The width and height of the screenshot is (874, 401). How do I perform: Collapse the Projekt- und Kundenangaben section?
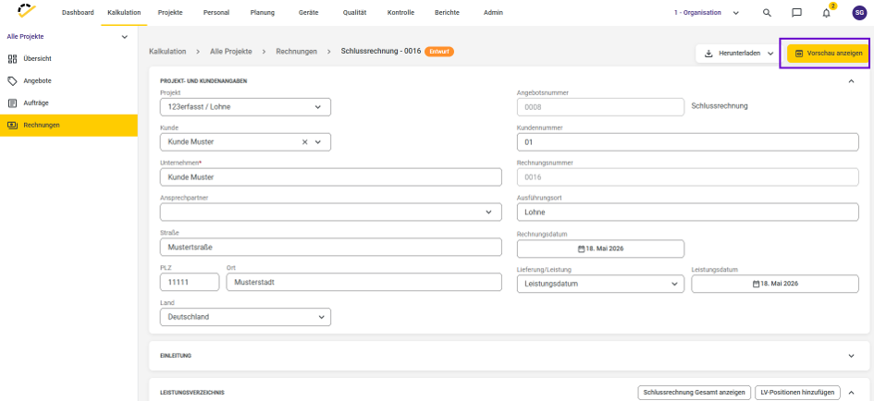(x=851, y=81)
